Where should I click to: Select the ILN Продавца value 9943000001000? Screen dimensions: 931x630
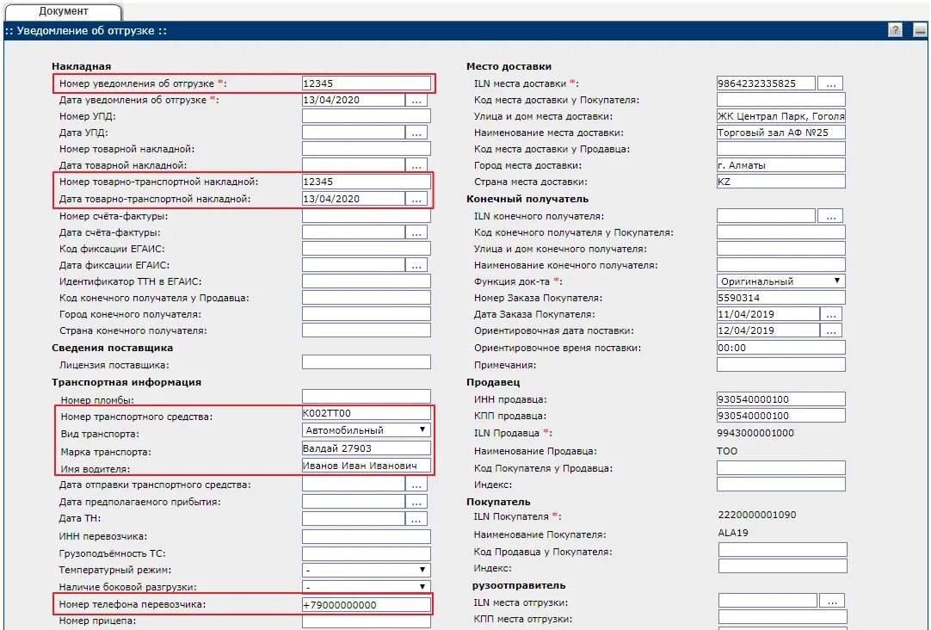[755, 433]
